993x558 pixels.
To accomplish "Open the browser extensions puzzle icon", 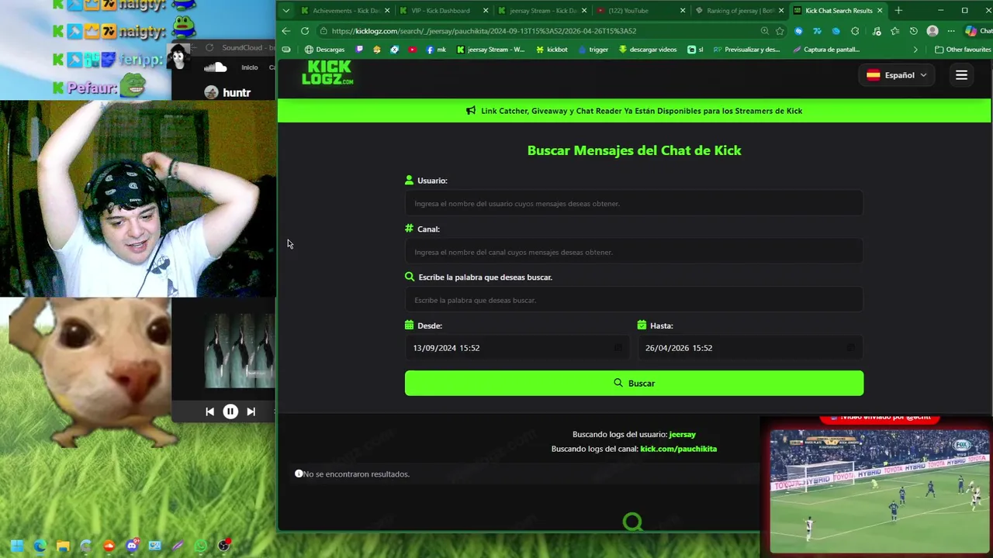I will tap(855, 31).
